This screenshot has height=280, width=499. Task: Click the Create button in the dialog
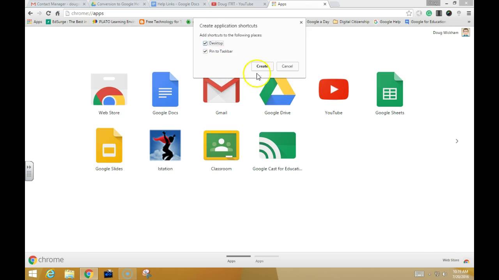262,66
